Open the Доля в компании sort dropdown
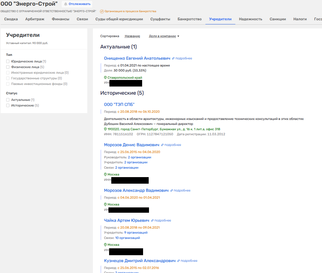Image resolution: width=322 pixels, height=273 pixels. (x=164, y=36)
